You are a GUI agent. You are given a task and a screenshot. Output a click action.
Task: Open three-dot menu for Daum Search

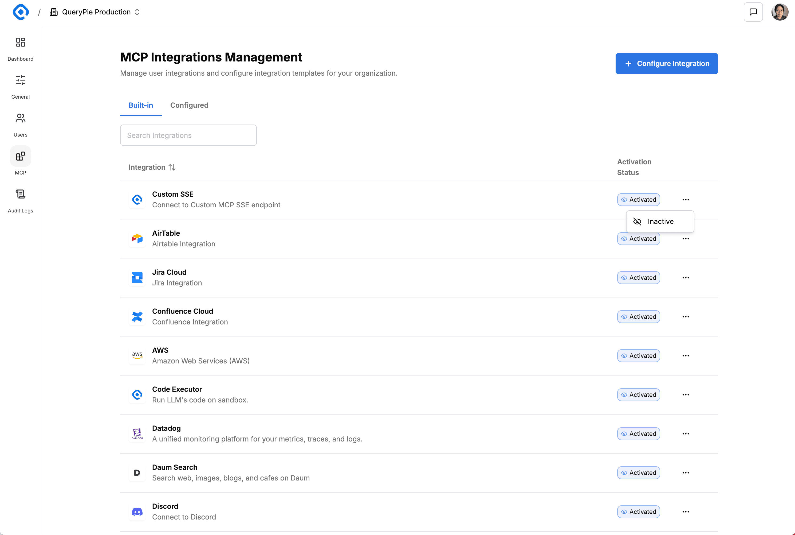point(686,473)
